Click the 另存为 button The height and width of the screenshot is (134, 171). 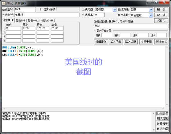pyautogui.click(x=161, y=21)
